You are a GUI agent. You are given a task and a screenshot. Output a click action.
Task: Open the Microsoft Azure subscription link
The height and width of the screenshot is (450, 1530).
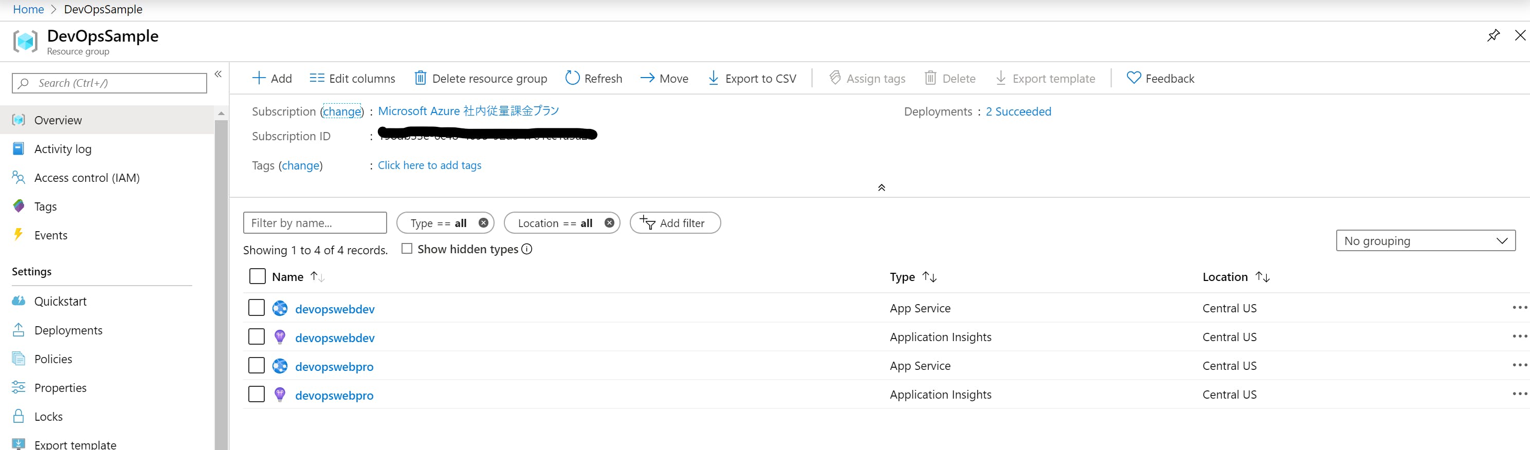click(x=469, y=111)
